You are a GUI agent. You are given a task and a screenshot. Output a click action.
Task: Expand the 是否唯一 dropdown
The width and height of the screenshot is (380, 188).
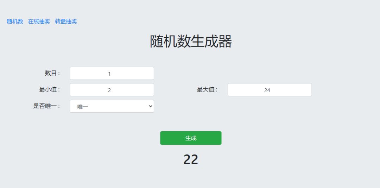coord(112,106)
